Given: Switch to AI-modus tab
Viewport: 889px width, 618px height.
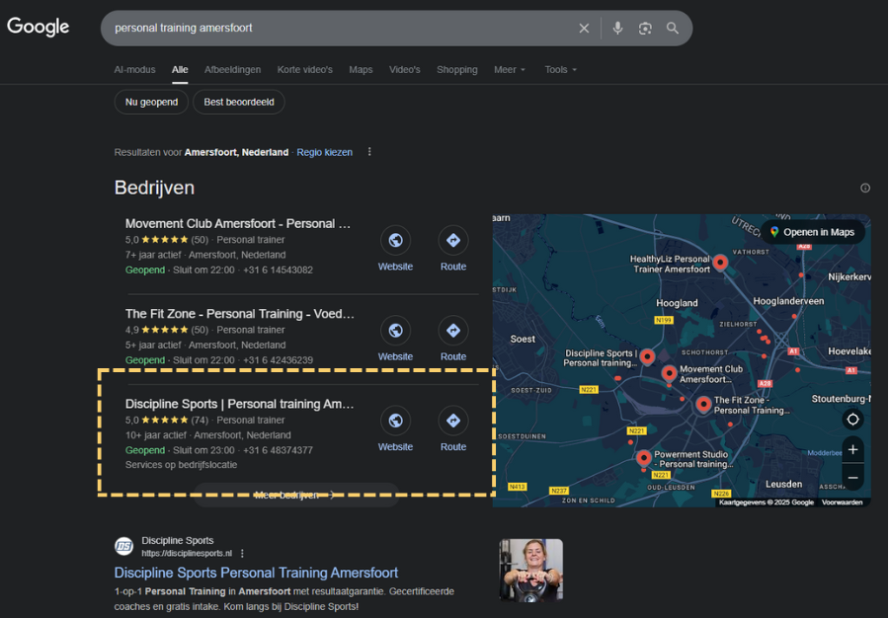Looking at the screenshot, I should tap(134, 70).
